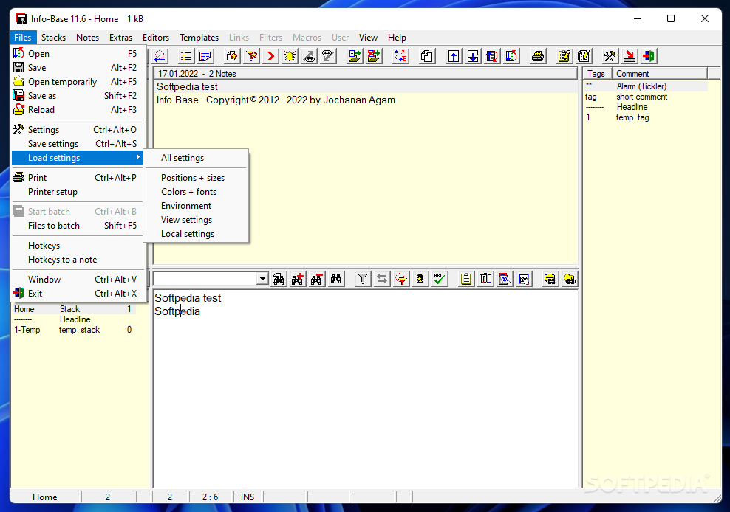
Task: Click Save as menu entry
Action: (x=78, y=95)
